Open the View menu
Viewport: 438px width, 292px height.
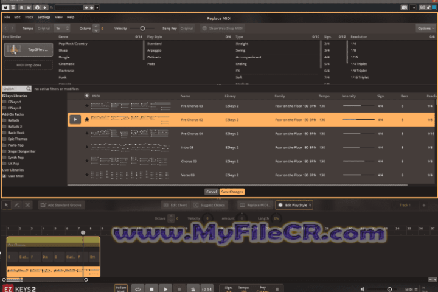(58, 17)
